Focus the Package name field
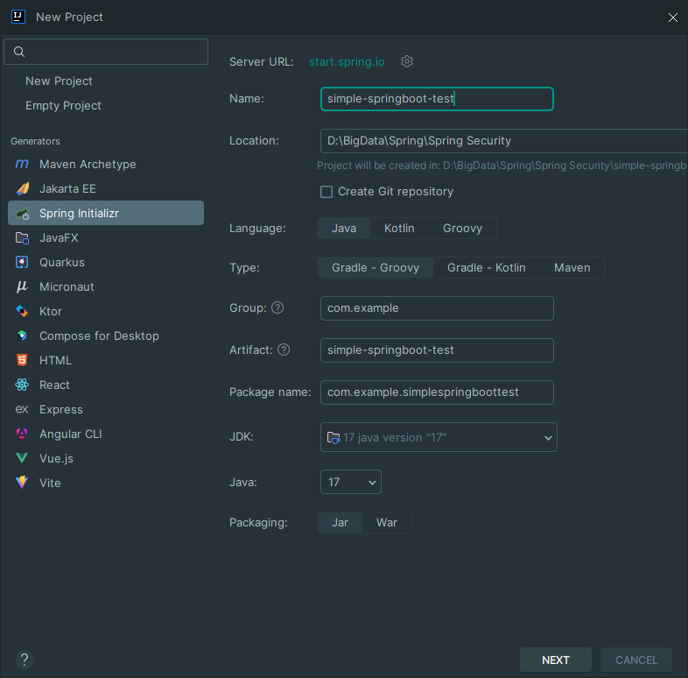This screenshot has width=688, height=678. tap(437, 392)
